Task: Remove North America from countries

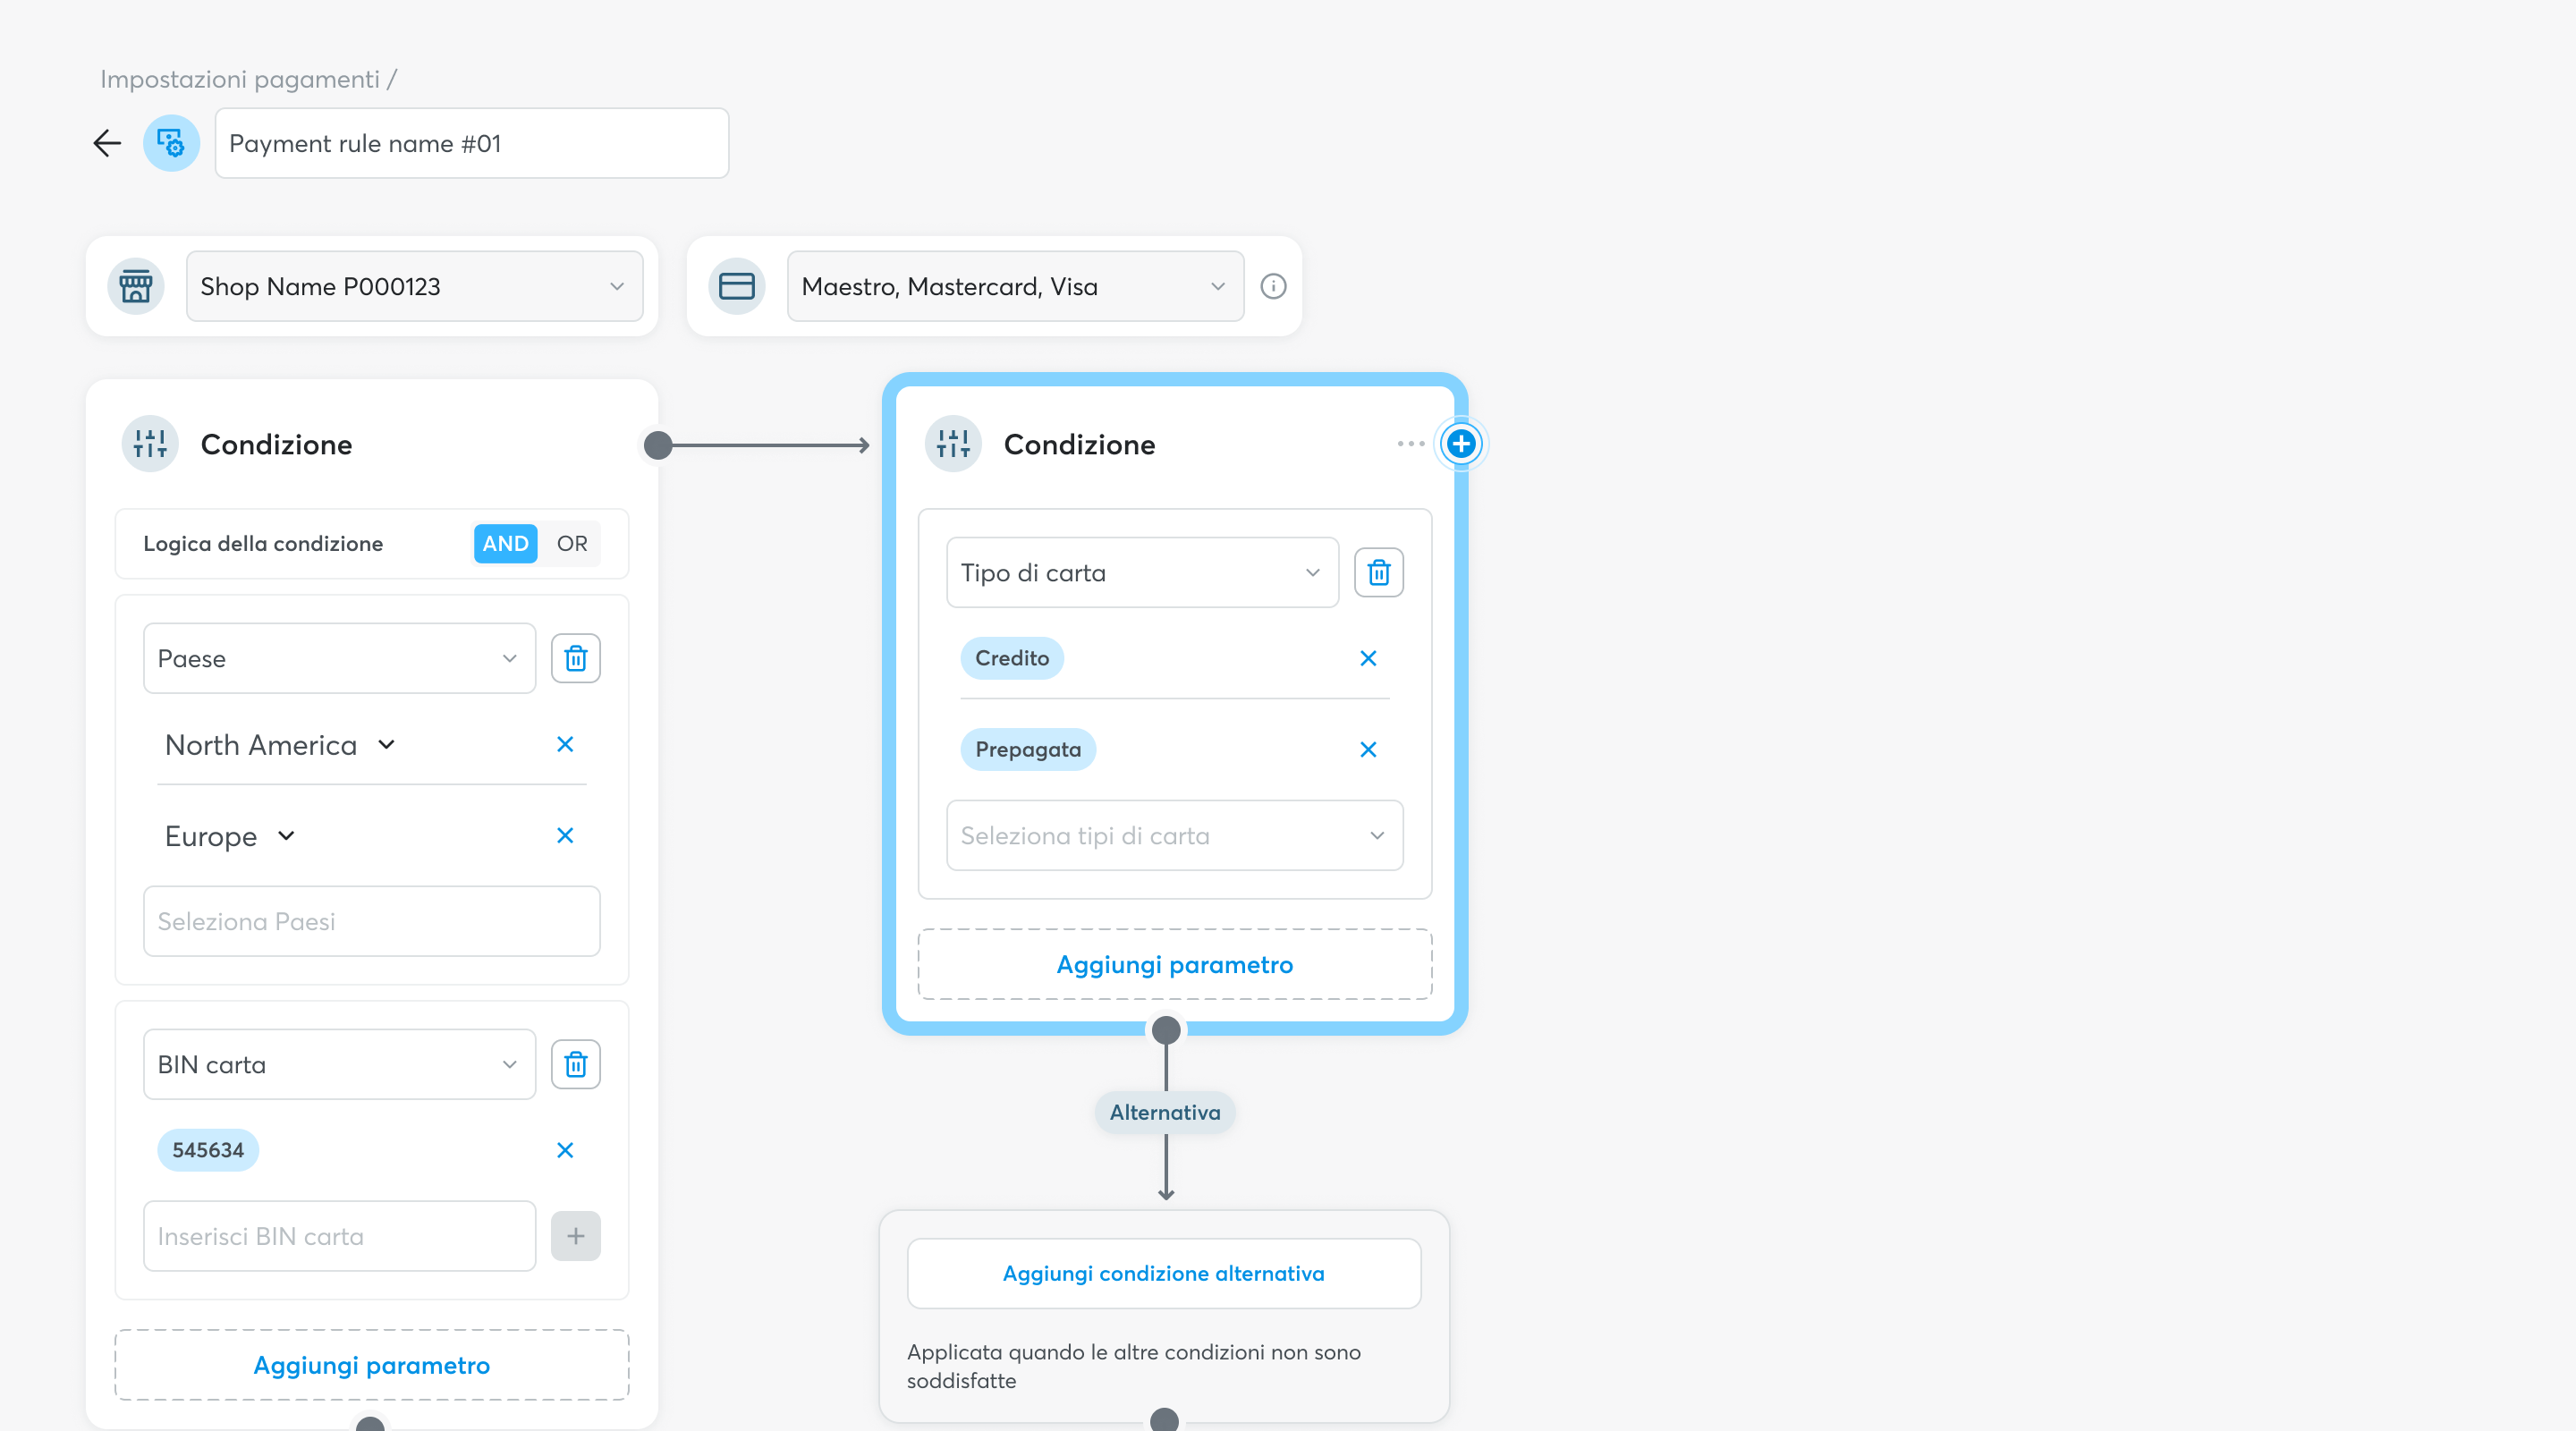Action: pyautogui.click(x=565, y=744)
